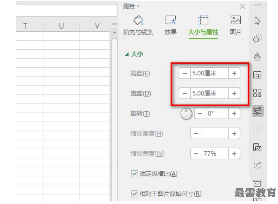
Task: Open the 填充与线条 tab
Action: tap(138, 26)
